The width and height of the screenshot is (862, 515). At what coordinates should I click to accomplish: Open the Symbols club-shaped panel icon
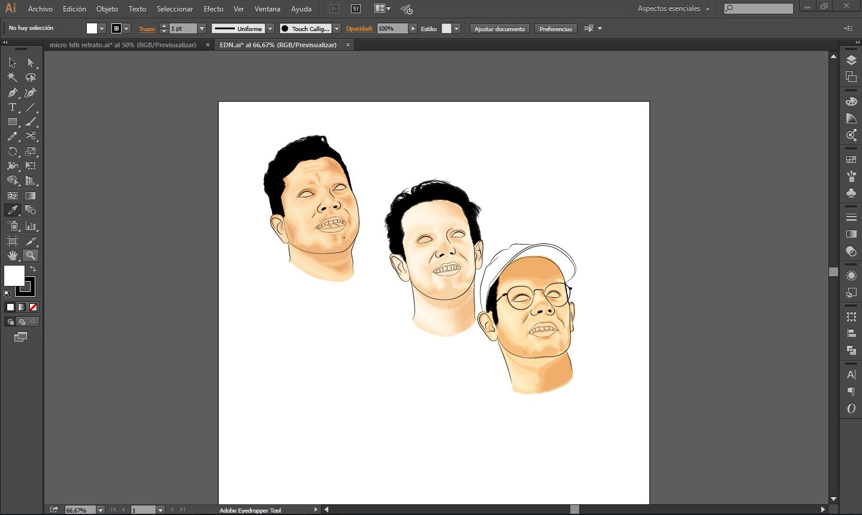(851, 193)
